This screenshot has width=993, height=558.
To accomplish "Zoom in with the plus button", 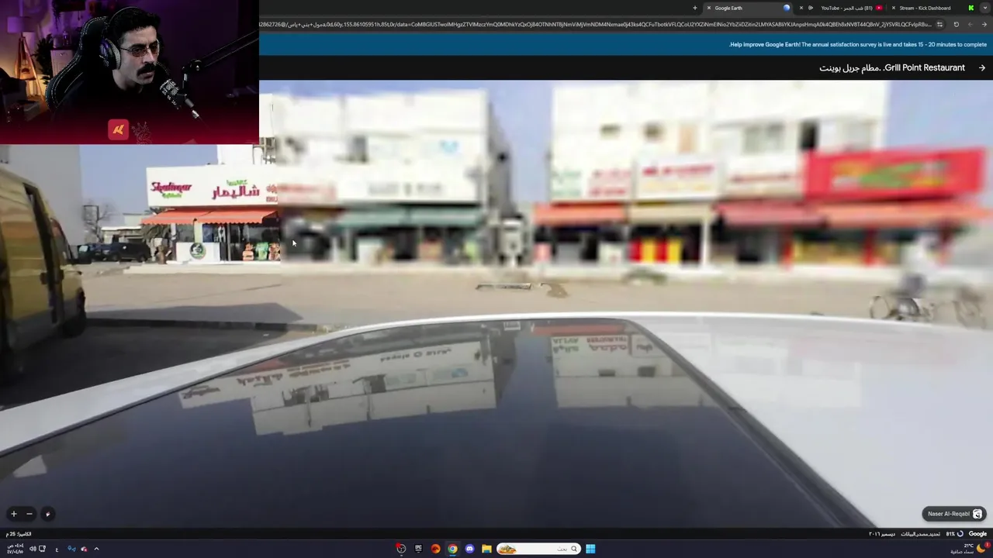I will click(x=13, y=514).
